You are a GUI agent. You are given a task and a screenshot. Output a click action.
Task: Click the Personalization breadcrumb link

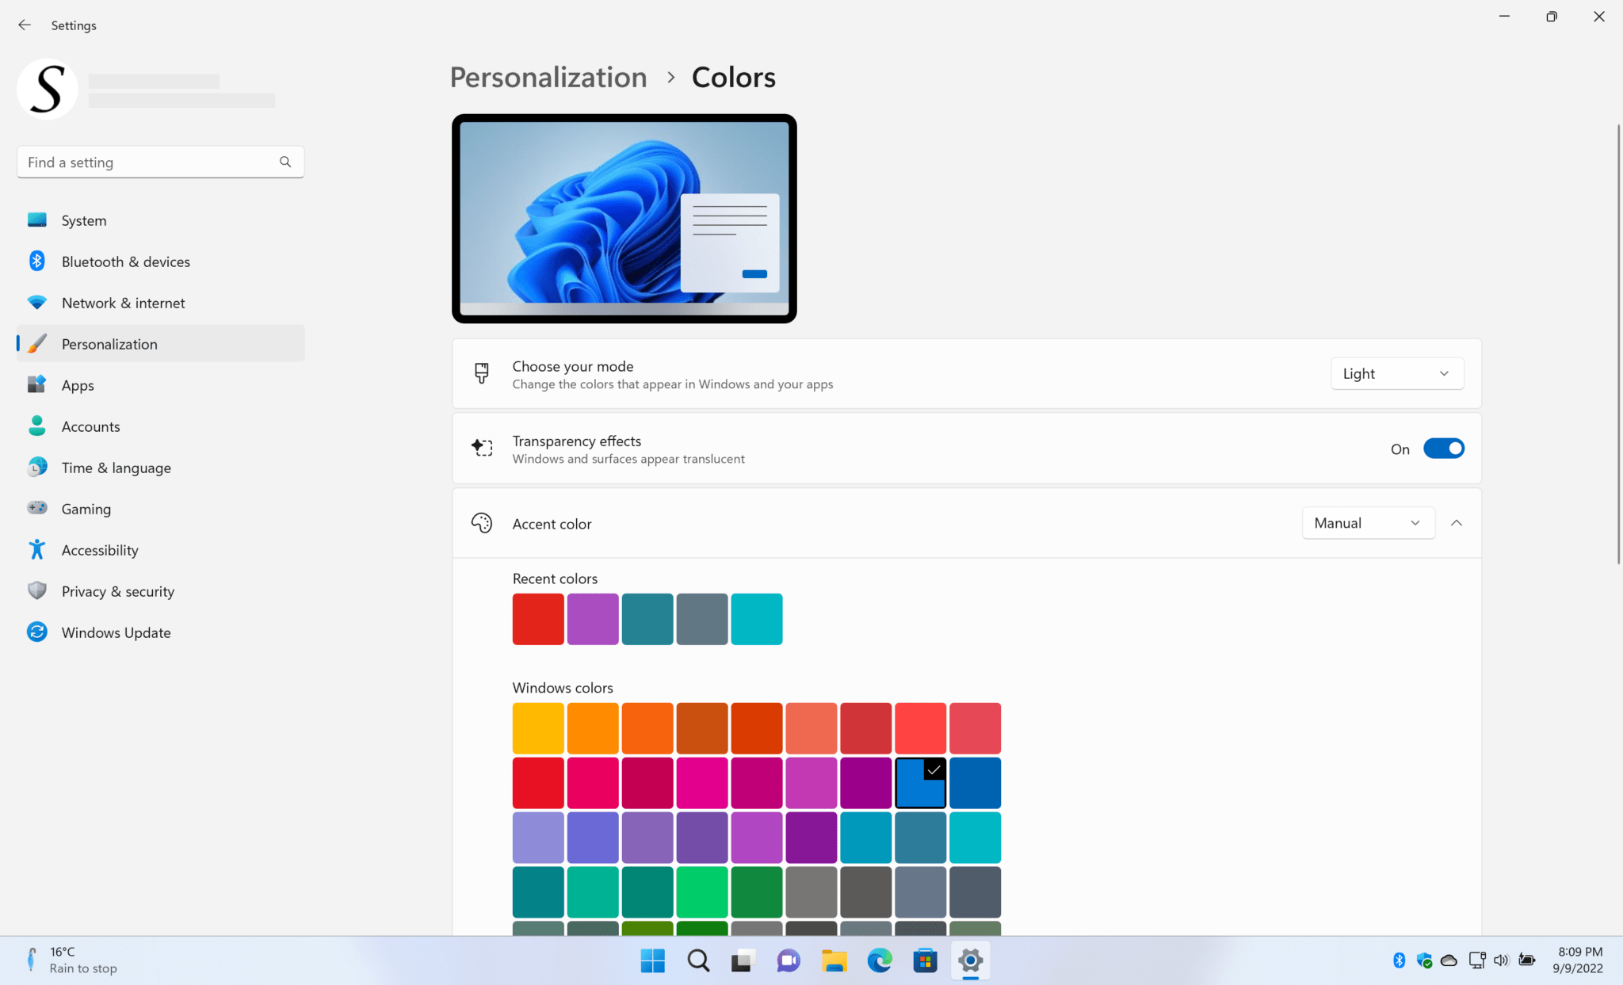coord(548,77)
